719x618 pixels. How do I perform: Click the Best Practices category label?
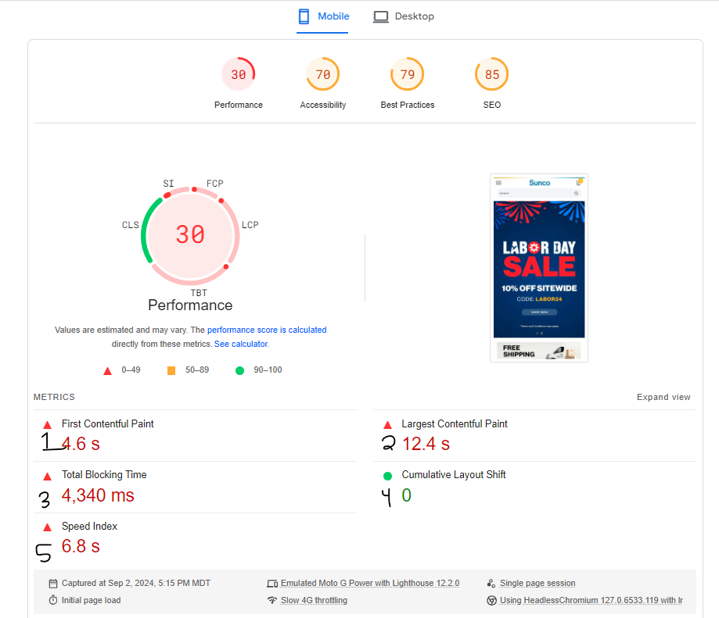click(x=407, y=105)
